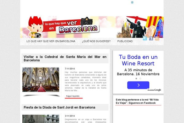This screenshot has height=123, width=184.
Task: Click the 'Mi Vida Es Viajar' Facebook heading
Action: tap(137, 101)
